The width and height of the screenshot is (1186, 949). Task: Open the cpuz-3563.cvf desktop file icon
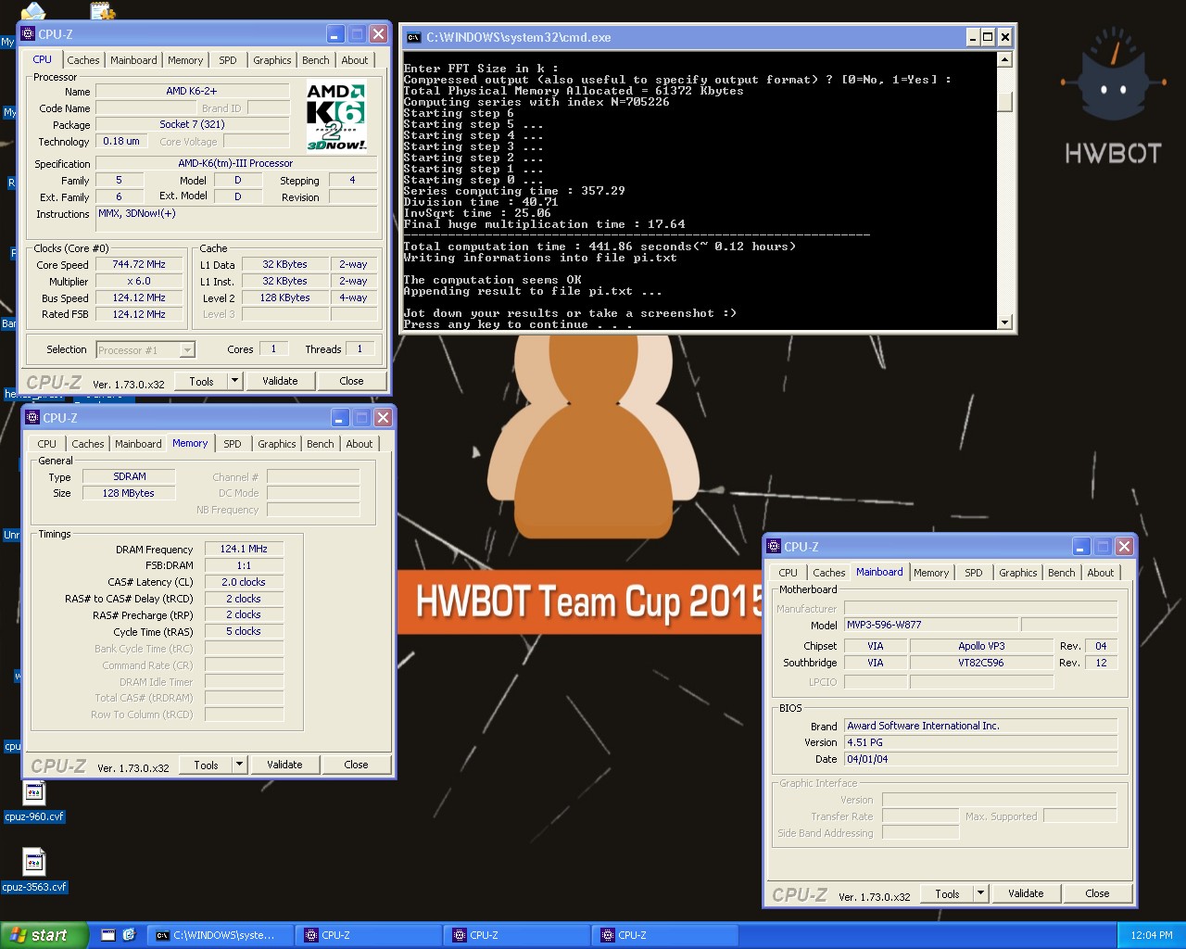tap(34, 864)
